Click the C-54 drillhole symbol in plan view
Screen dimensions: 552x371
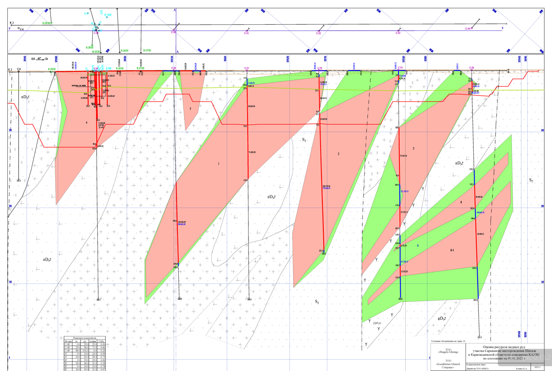coord(472,28)
